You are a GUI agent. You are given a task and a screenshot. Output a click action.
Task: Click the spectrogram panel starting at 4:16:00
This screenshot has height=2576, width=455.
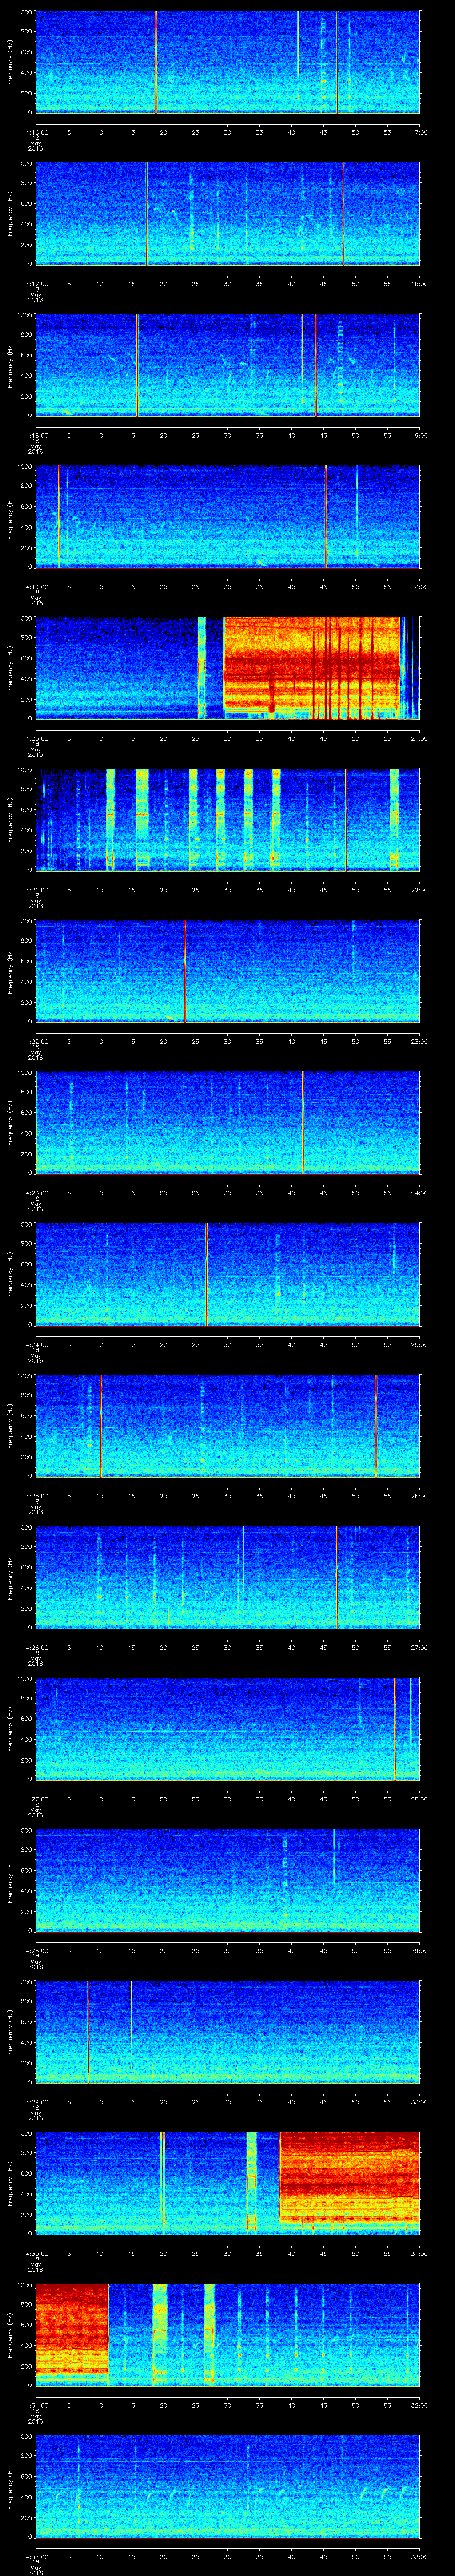coord(228,62)
